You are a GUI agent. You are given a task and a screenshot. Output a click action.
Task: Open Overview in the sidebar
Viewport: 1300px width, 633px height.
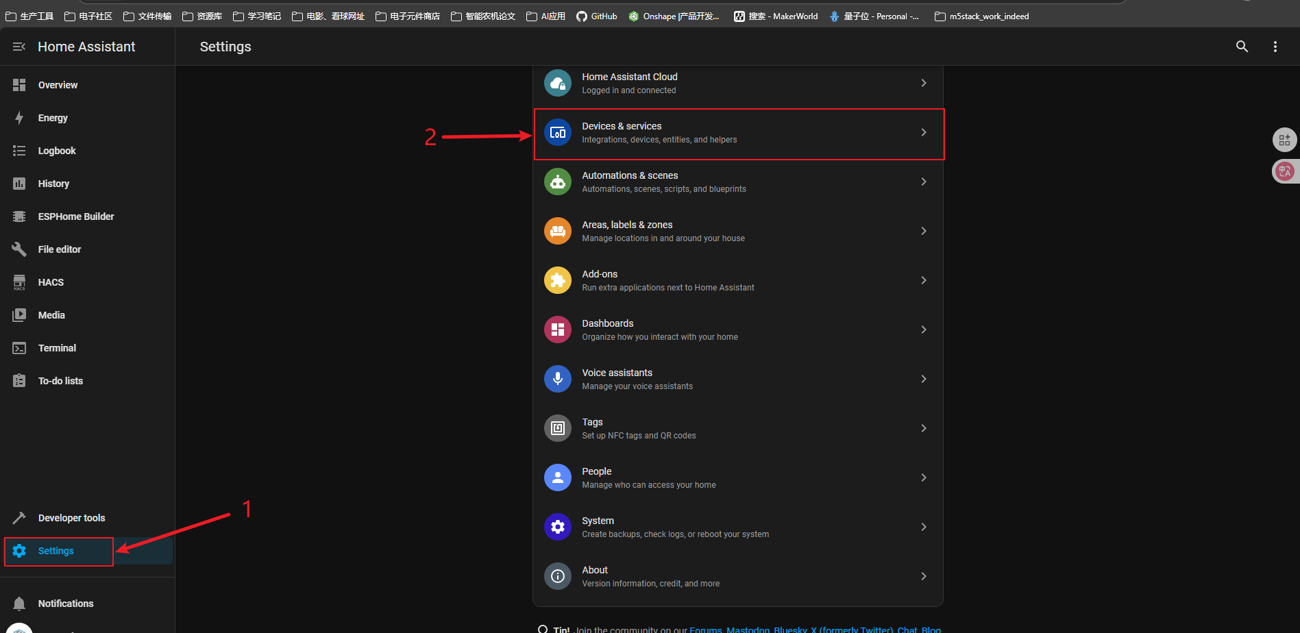pyautogui.click(x=88, y=85)
